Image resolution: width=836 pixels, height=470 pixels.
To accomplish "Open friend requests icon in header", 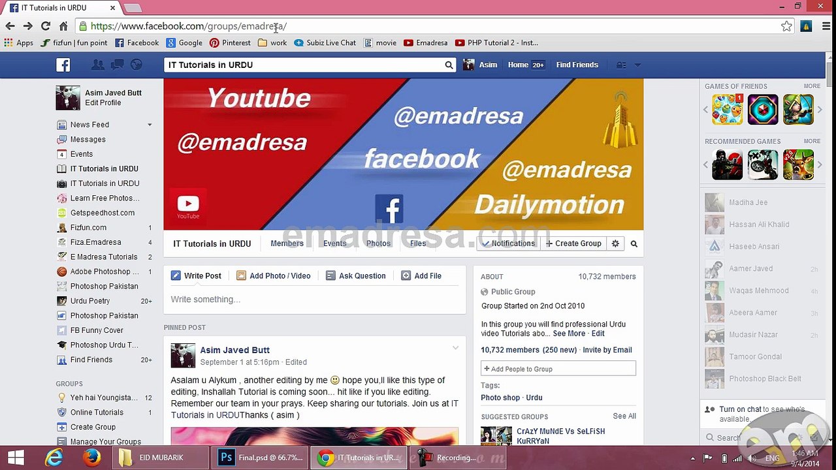I will (x=98, y=65).
